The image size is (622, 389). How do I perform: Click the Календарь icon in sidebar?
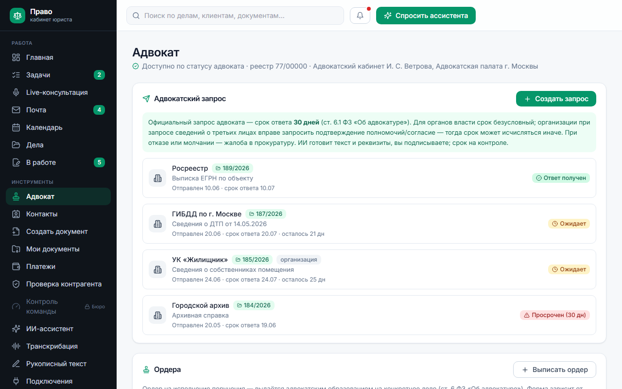coord(16,127)
